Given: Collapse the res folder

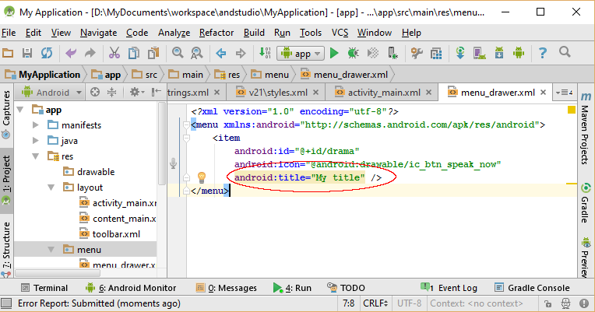Looking at the screenshot, I should pyautogui.click(x=36, y=156).
